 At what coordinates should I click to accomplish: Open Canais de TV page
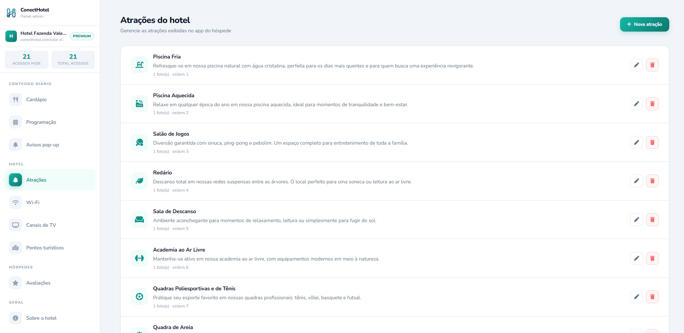50,225
